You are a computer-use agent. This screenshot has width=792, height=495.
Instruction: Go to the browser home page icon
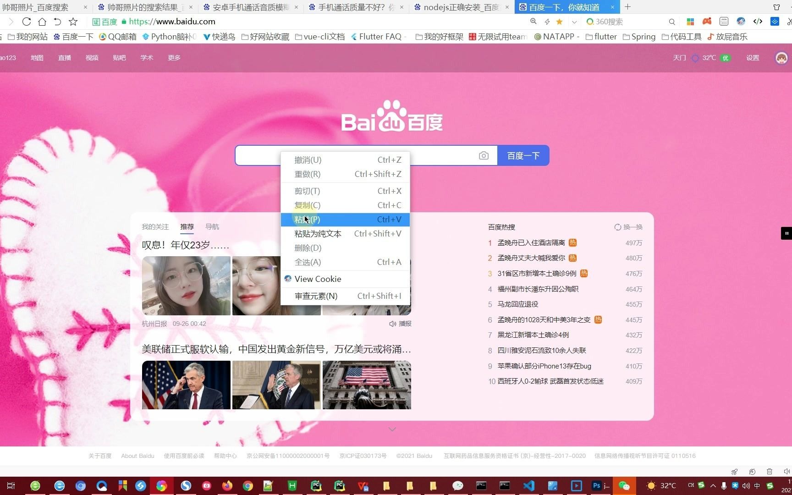point(42,22)
